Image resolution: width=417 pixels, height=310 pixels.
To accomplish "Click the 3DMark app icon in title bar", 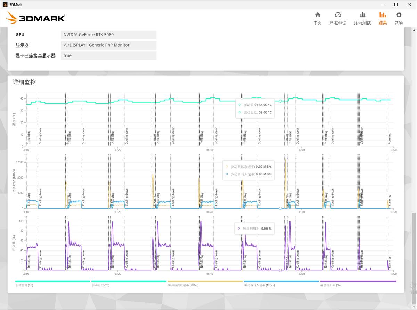I will pyautogui.click(x=5, y=5).
